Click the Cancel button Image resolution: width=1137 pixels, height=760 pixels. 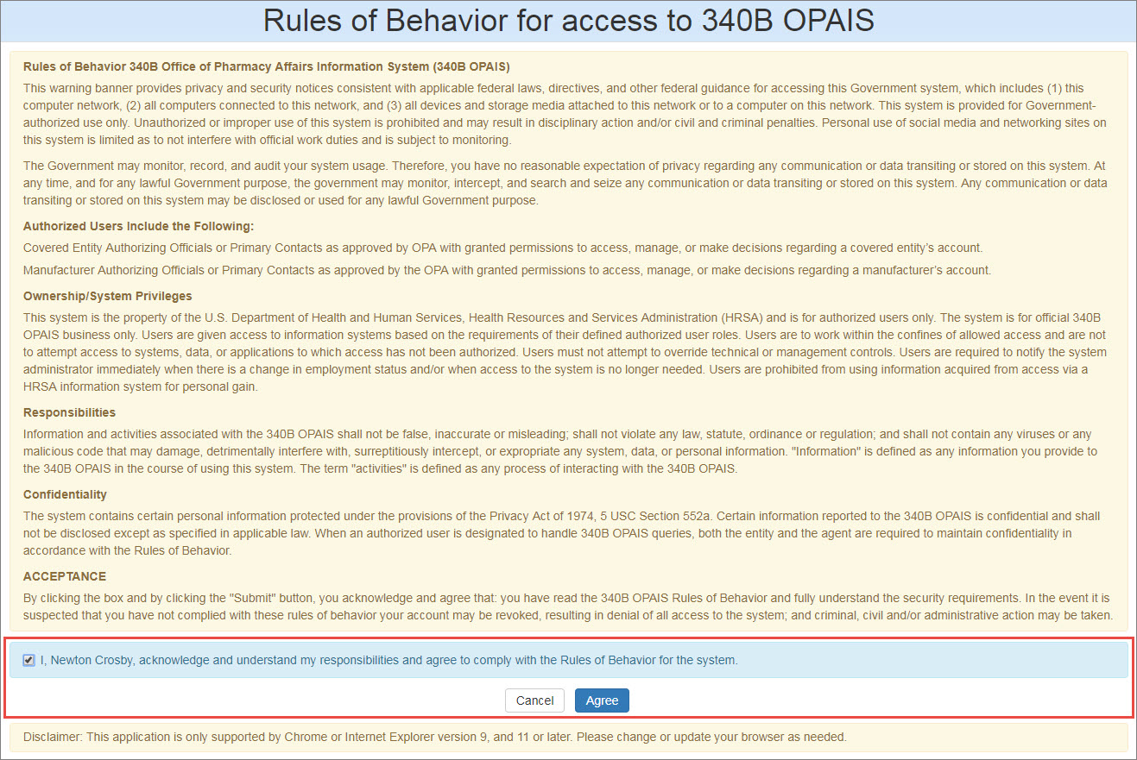[x=534, y=700]
